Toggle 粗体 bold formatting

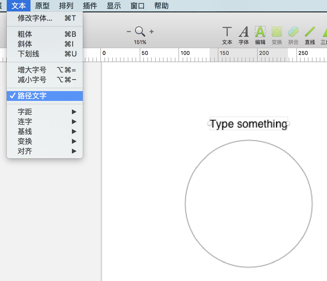tap(25, 34)
